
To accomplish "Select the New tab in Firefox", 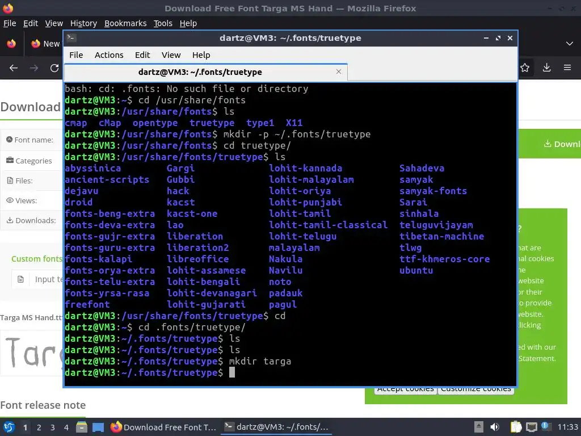I will click(x=45, y=43).
